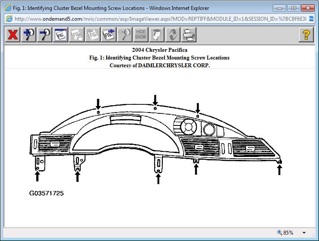The width and height of the screenshot is (319, 241).
Task: Click the cluster bezel diagram image
Action: pyautogui.click(x=156, y=139)
